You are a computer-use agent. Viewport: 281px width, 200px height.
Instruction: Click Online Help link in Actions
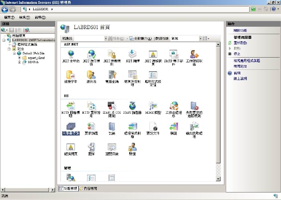click(240, 79)
